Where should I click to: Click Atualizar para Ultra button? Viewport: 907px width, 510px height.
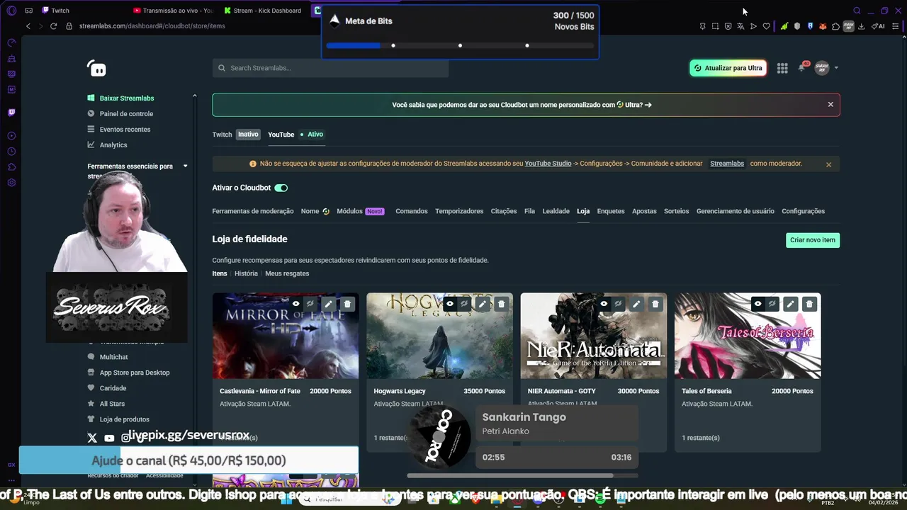(728, 68)
